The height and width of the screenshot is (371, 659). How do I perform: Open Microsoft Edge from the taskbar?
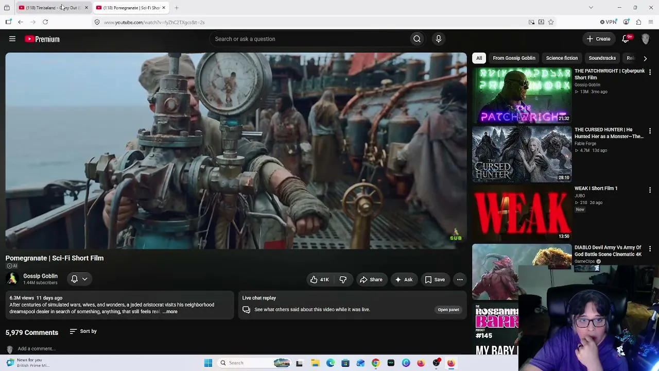(x=330, y=363)
